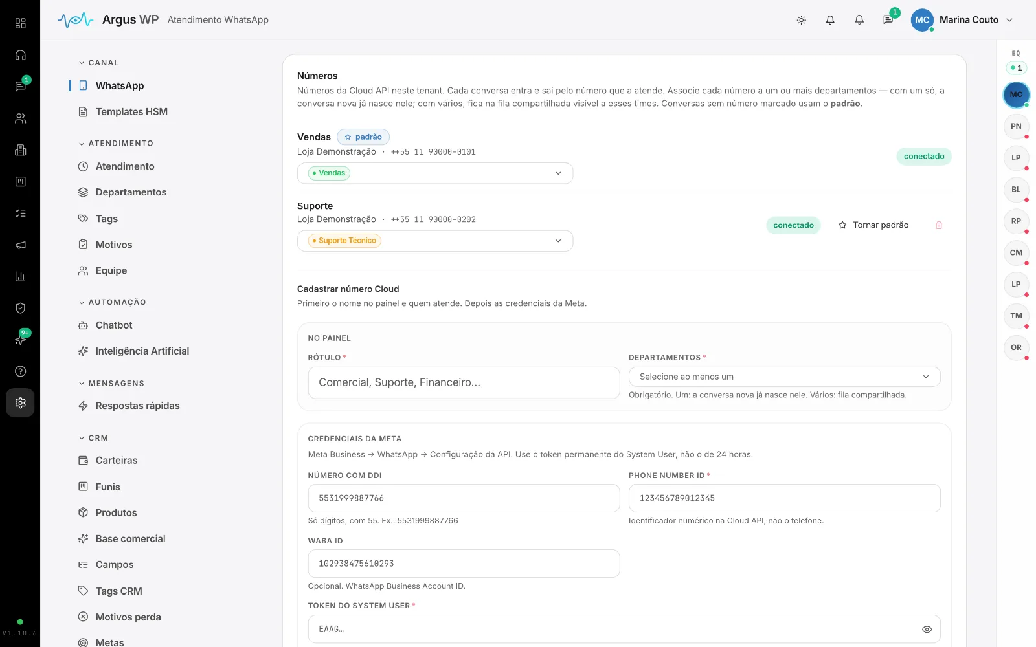Focus the Número com DDI field

[x=464, y=498]
